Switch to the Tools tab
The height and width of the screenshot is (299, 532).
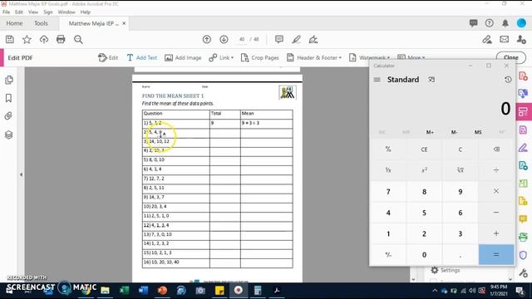(x=41, y=23)
